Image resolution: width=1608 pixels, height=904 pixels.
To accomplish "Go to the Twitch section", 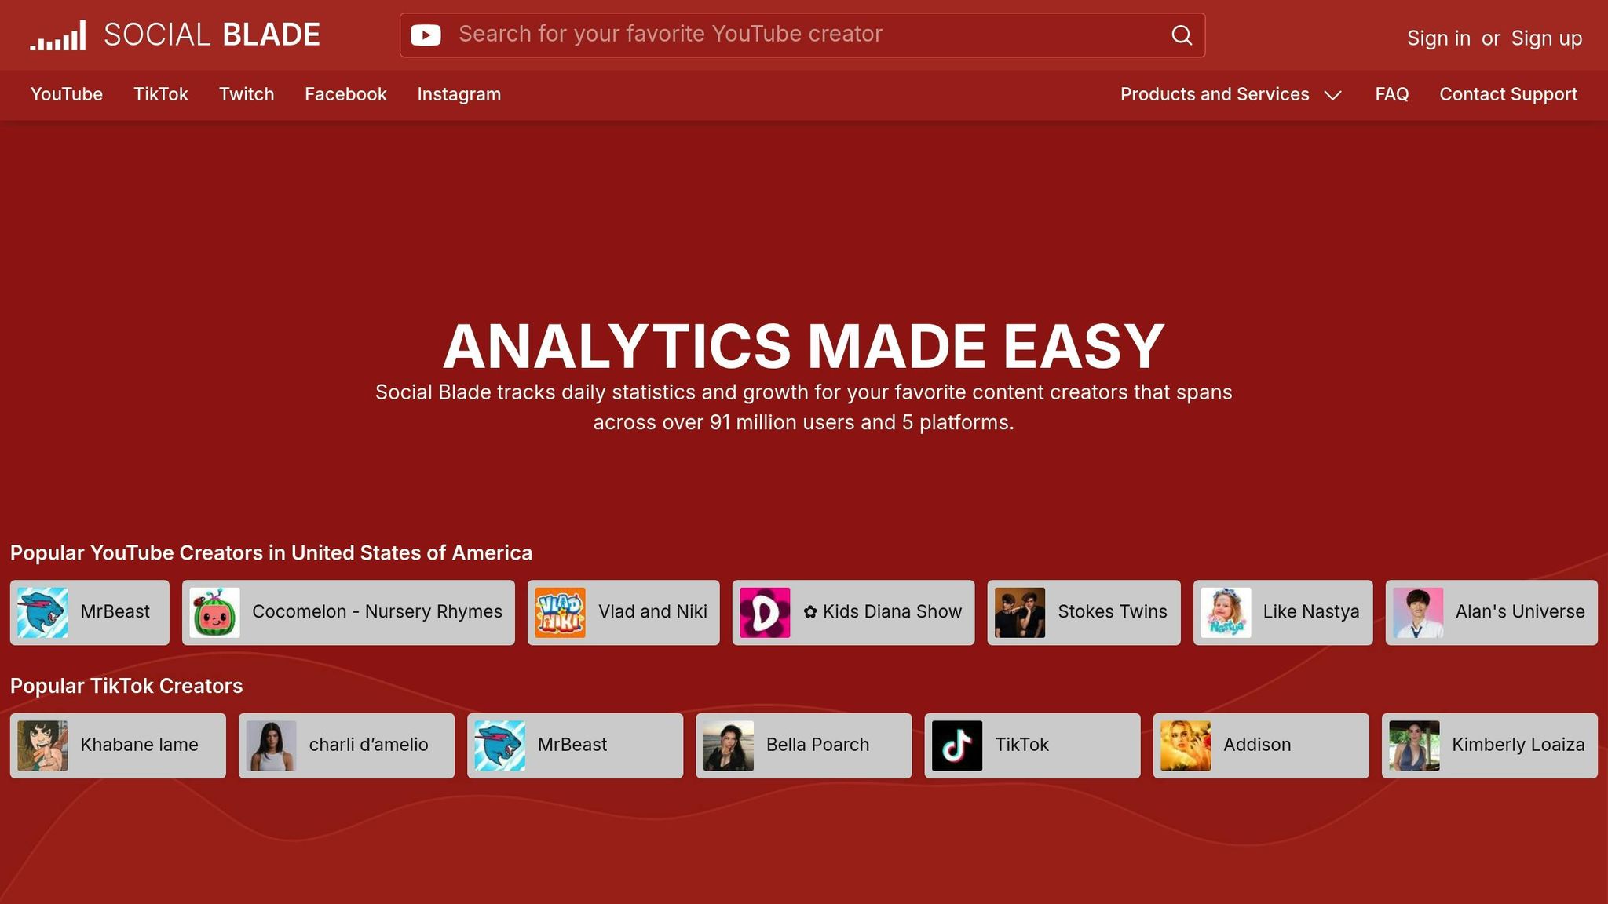I will point(246,94).
